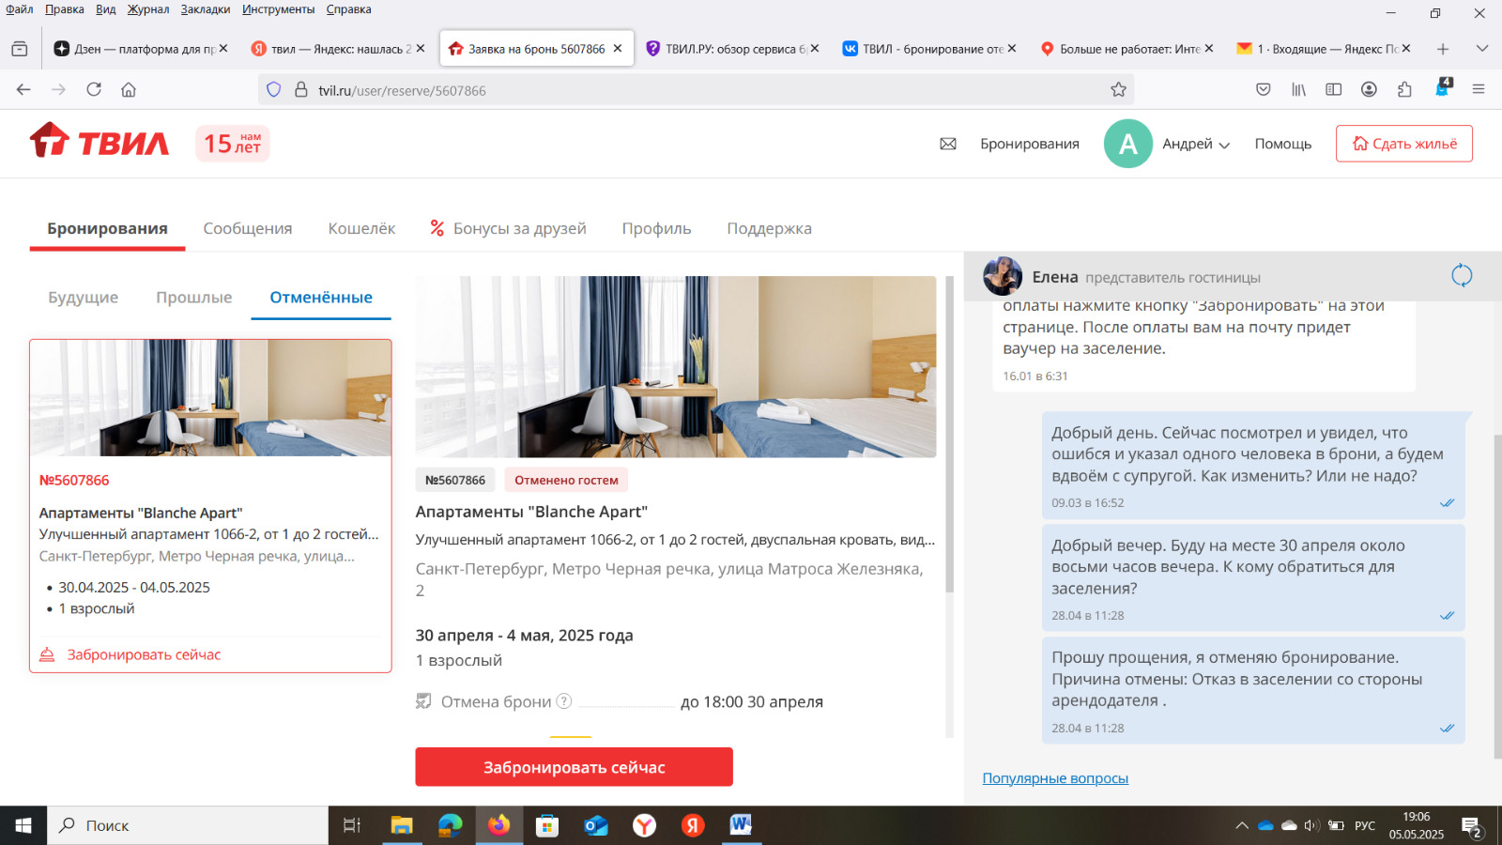Image resolution: width=1502 pixels, height=845 pixels.
Task: Follow the Популярные вопросы link
Action: (1055, 778)
